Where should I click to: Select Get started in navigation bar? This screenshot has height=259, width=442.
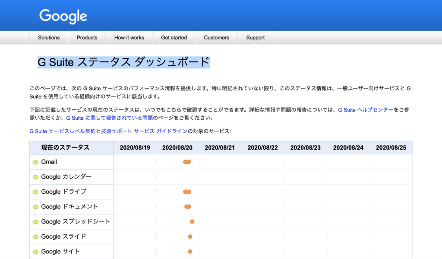point(174,38)
